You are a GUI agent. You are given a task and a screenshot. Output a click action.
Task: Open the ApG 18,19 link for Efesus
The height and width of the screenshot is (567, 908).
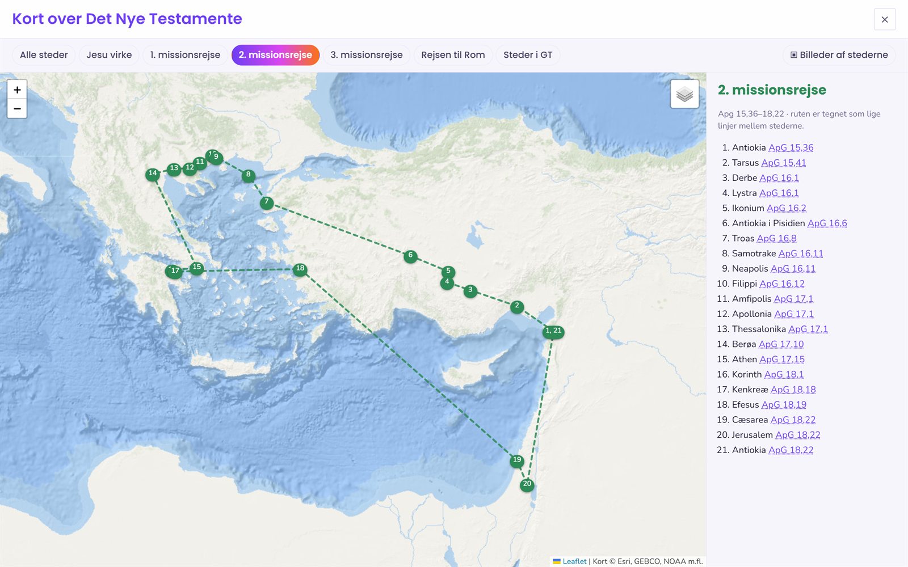(x=784, y=404)
